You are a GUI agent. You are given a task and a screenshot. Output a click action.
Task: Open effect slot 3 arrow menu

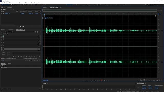pos(39,39)
